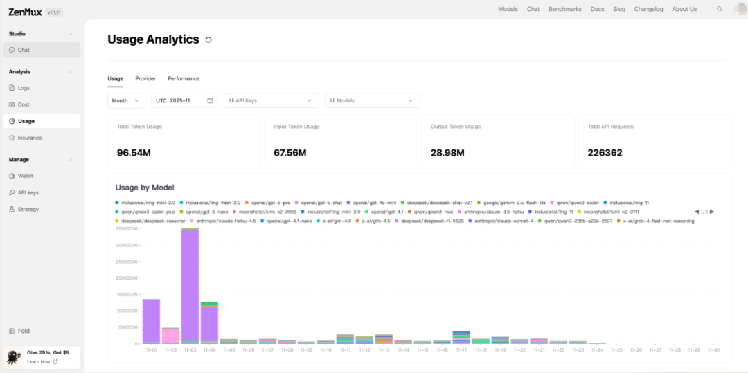Viewport: 748px width, 373px height.
Task: Open Changelog in top navigation
Action: [648, 9]
